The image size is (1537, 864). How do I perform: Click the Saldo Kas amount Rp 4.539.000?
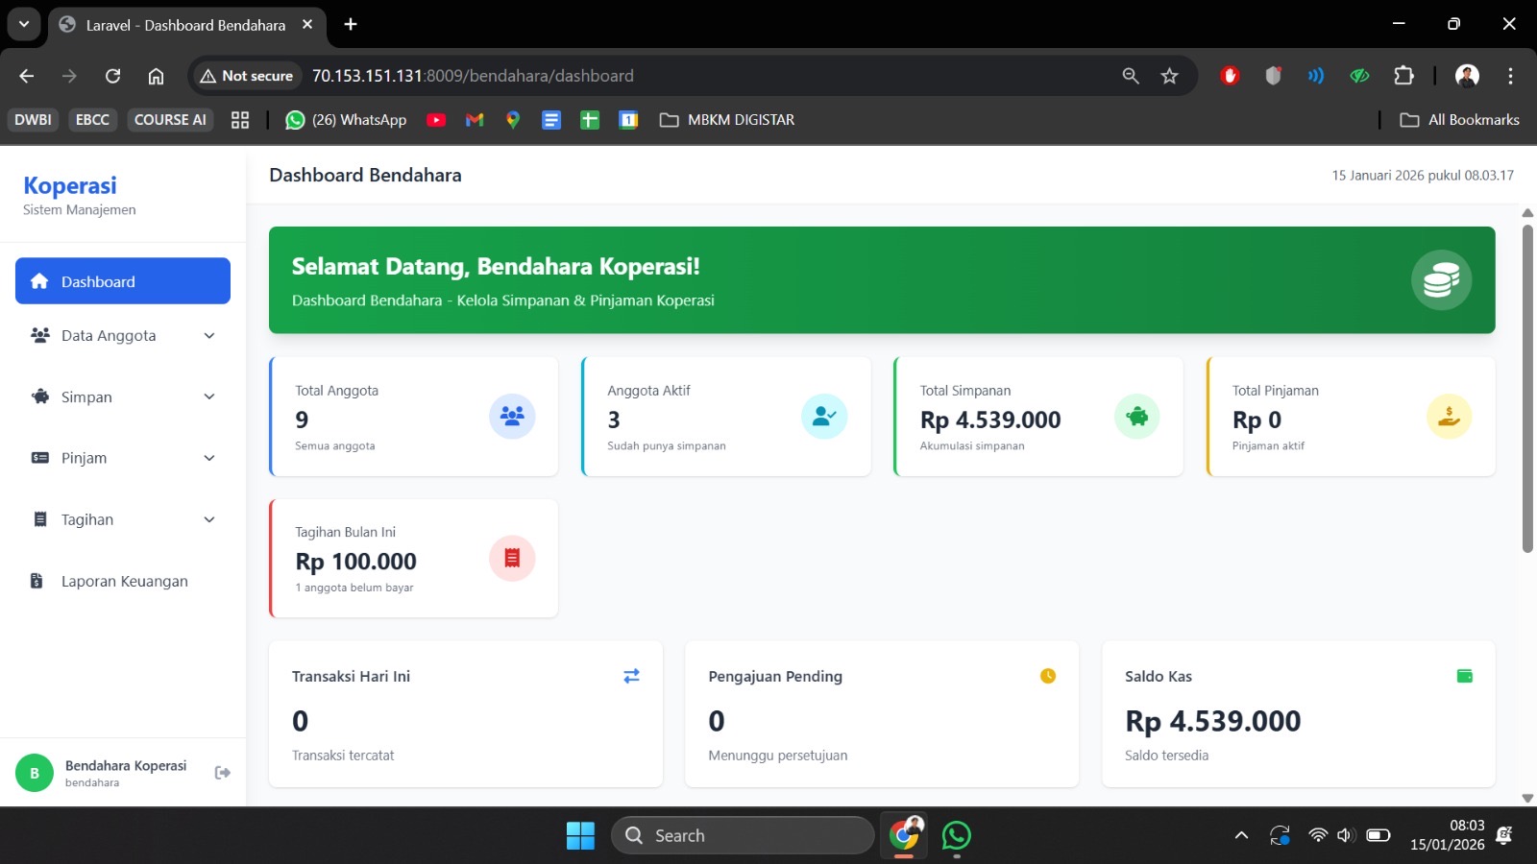1213,721
